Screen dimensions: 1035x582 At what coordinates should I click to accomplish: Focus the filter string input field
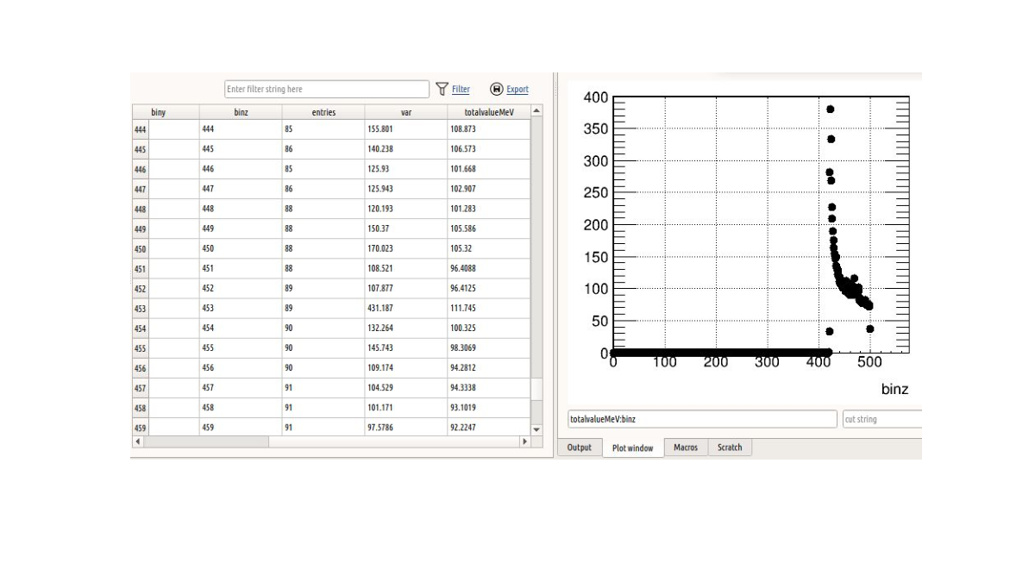(x=327, y=89)
